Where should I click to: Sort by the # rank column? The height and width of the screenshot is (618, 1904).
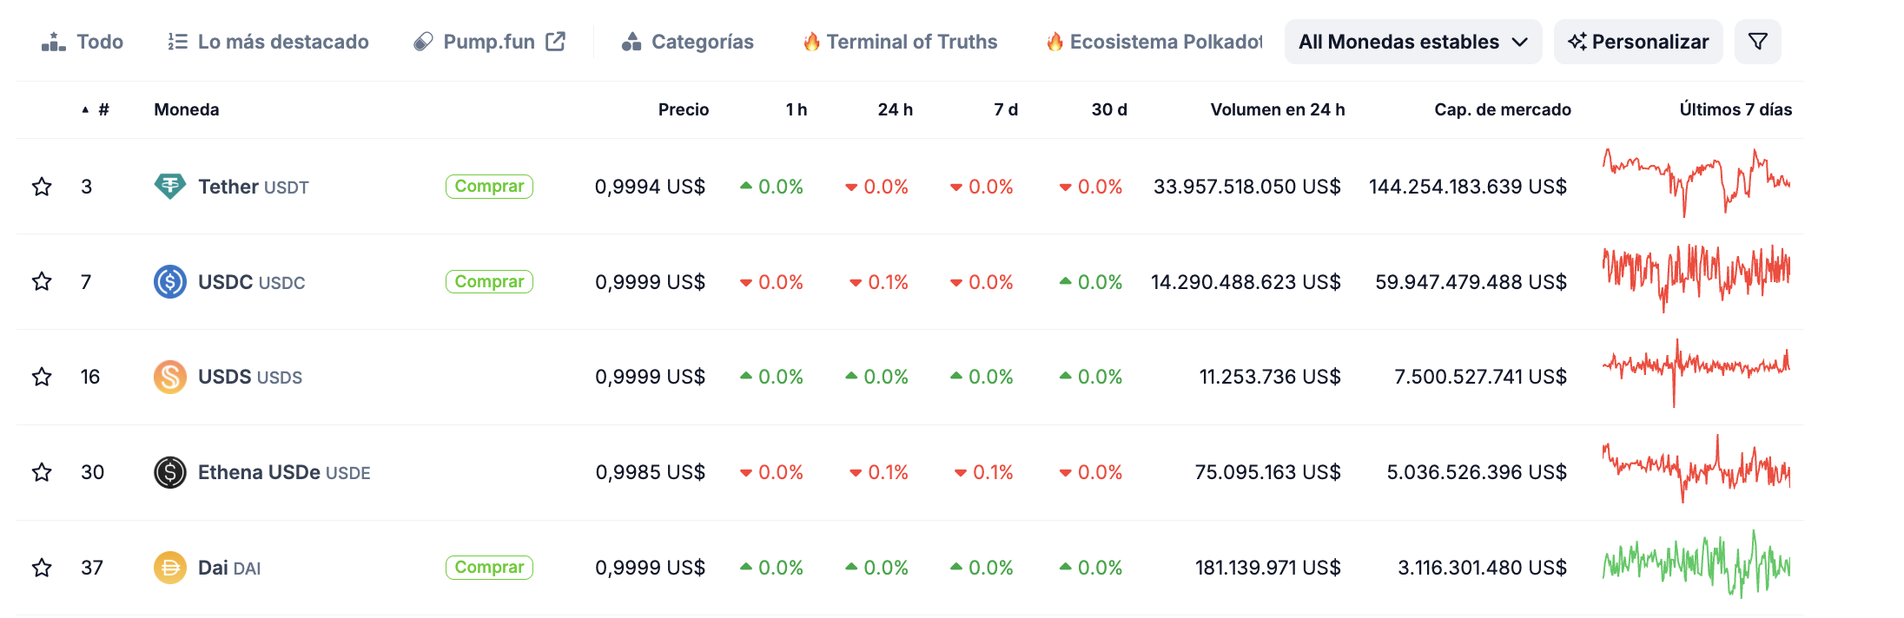102,109
